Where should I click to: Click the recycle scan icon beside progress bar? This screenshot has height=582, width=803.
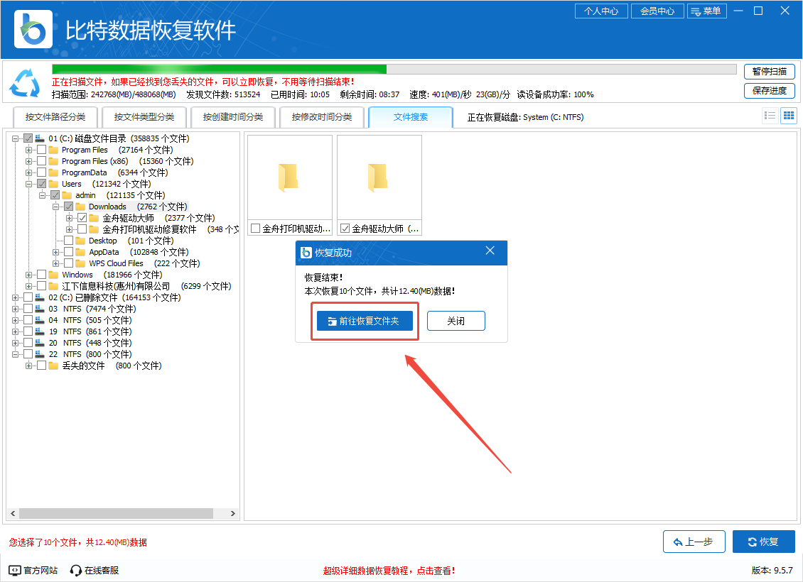coord(25,83)
